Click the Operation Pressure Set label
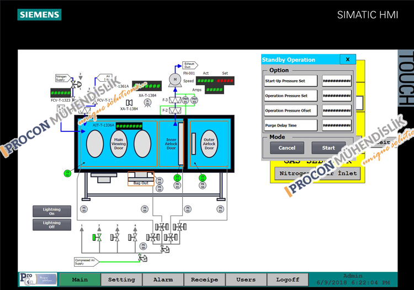 click(x=291, y=96)
